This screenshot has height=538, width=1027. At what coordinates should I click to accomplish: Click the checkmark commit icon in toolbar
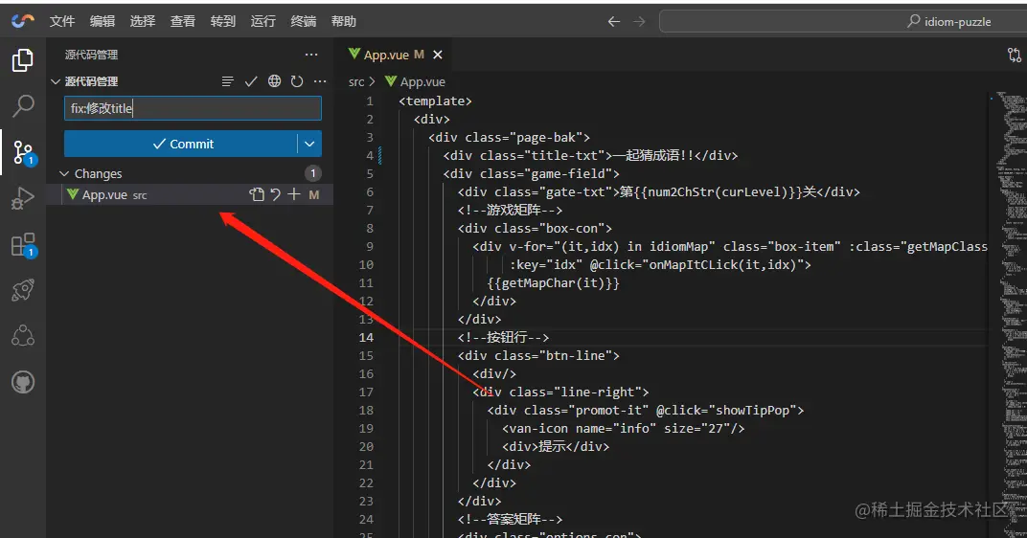(x=250, y=81)
